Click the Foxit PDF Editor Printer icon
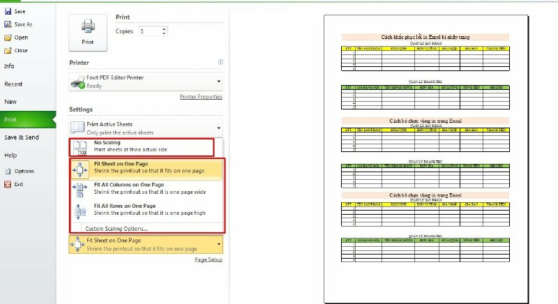The image size is (558, 304). tap(77, 82)
